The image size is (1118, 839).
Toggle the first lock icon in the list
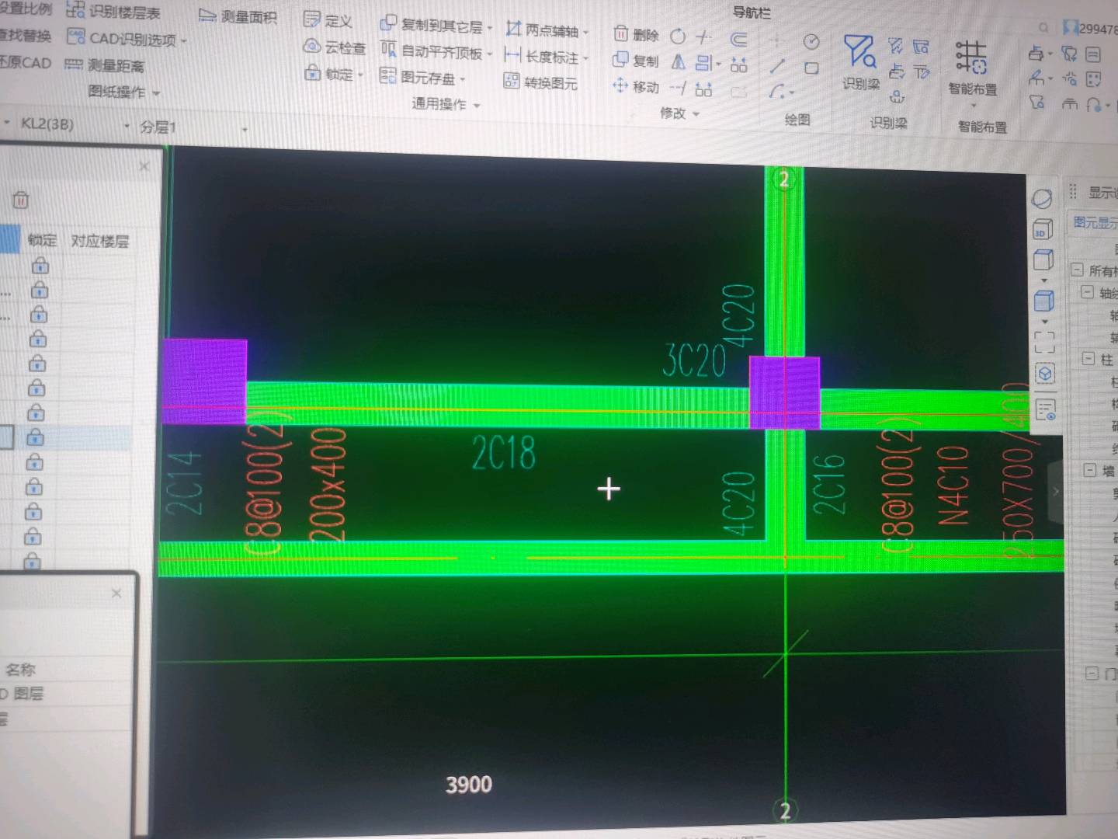pos(40,266)
